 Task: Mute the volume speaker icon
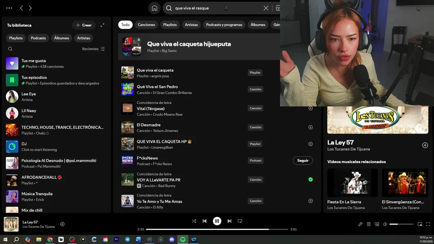pos(385,224)
